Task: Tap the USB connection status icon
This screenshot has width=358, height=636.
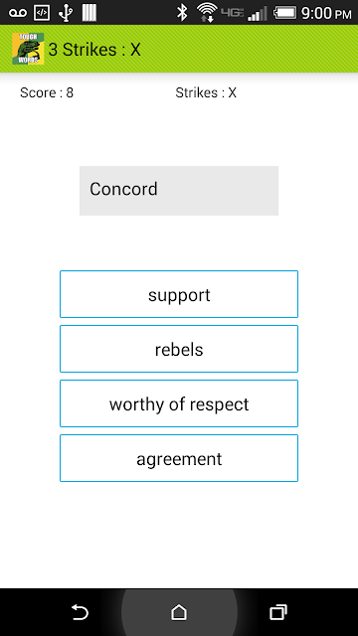Action: point(66,13)
